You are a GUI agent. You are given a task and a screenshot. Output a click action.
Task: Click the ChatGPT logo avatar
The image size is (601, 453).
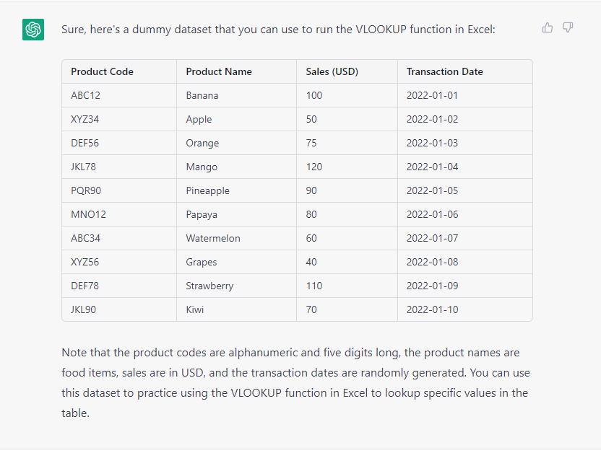tap(33, 30)
